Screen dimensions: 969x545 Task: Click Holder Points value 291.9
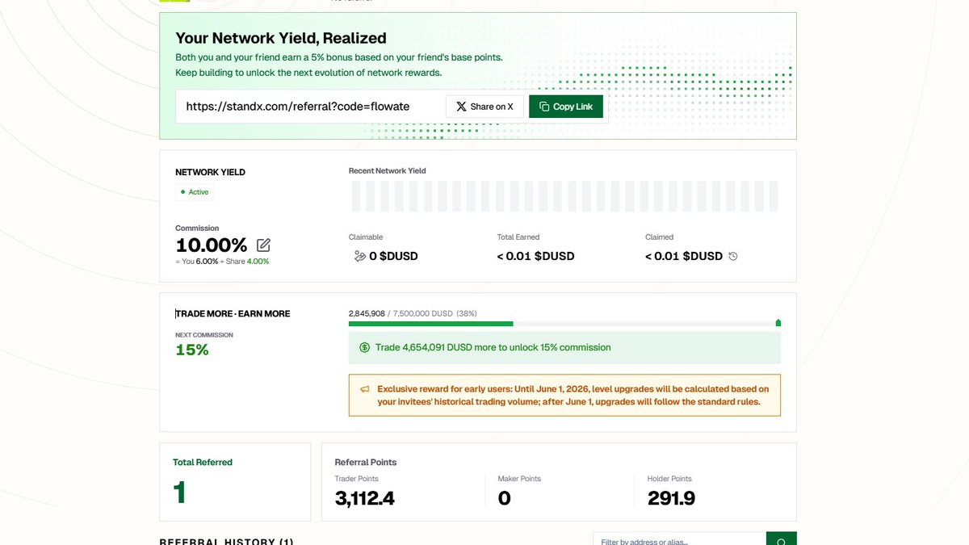[x=671, y=498]
